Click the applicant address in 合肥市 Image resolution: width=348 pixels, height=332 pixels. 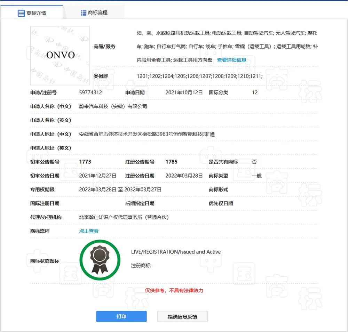coord(147,134)
